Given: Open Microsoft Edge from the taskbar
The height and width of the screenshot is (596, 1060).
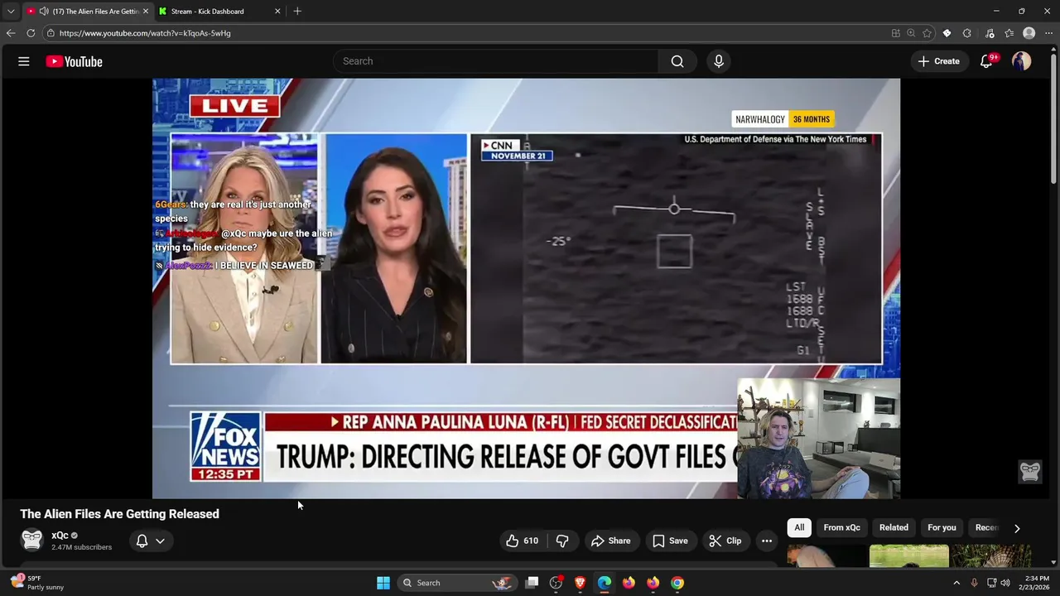Looking at the screenshot, I should coord(605,583).
